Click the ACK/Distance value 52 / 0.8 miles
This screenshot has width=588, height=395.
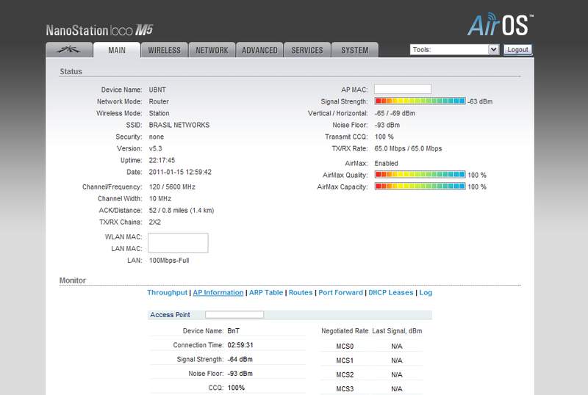click(x=181, y=210)
